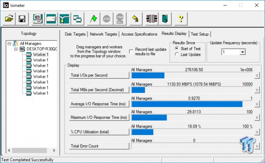Select Start of Test radio button

(177, 49)
